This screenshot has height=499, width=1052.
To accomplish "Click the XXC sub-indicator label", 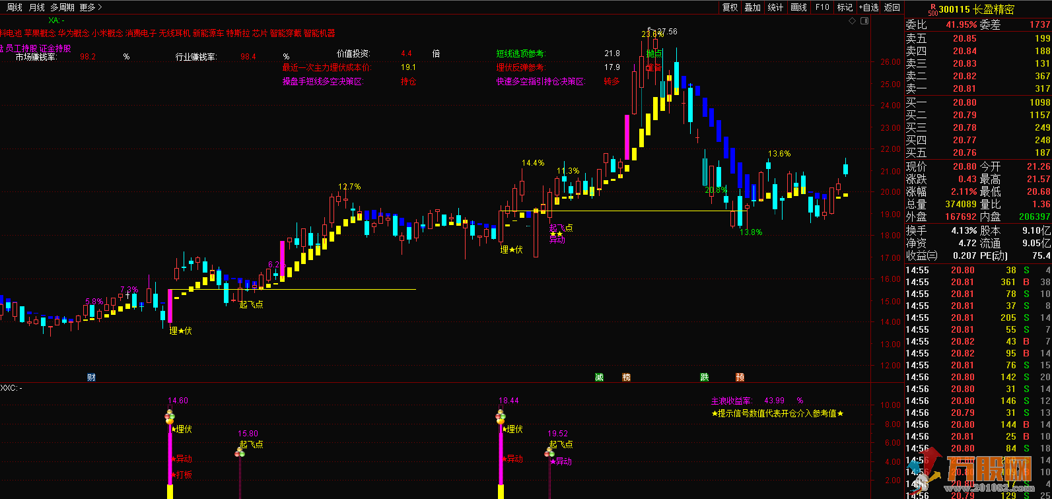I will click(11, 387).
